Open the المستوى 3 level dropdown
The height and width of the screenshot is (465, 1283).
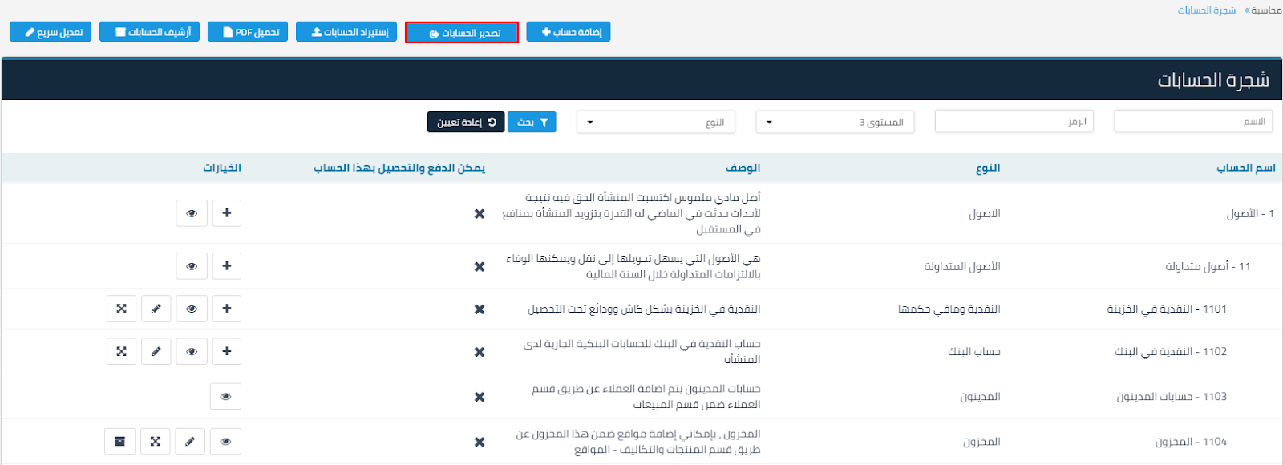click(835, 122)
